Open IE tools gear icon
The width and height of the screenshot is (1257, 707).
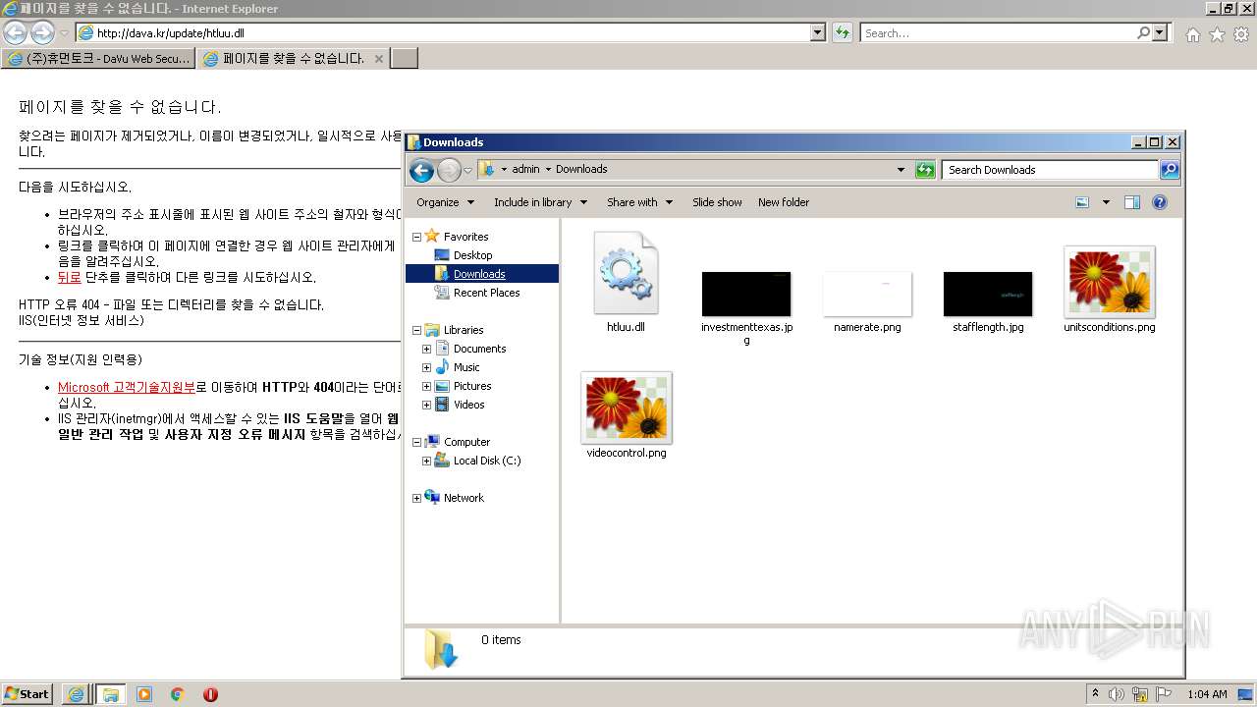[x=1241, y=34]
